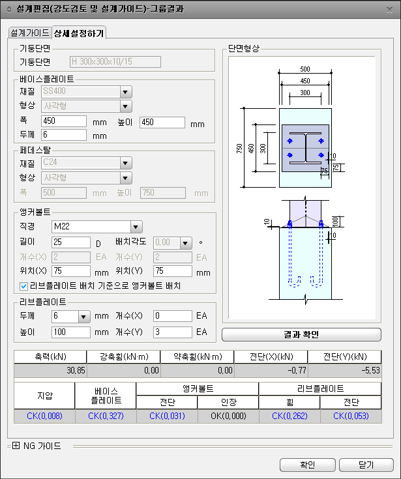Click the base plate 폭 field 450
The height and width of the screenshot is (479, 401).
(x=64, y=121)
